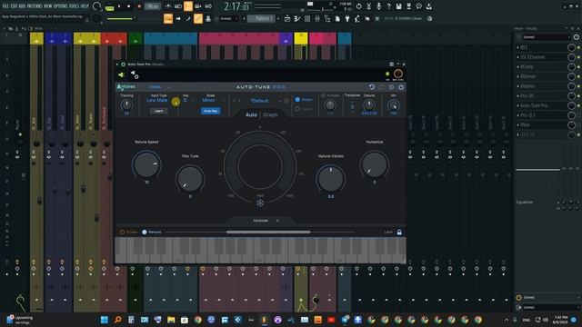Click the undo history icon in toolbar
Screen dimensions: 582x327
pyautogui.click(x=359, y=6)
